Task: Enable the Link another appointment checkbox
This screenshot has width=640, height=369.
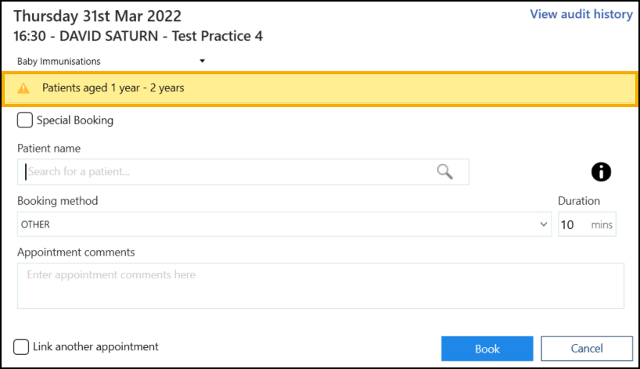Action: pyautogui.click(x=22, y=346)
